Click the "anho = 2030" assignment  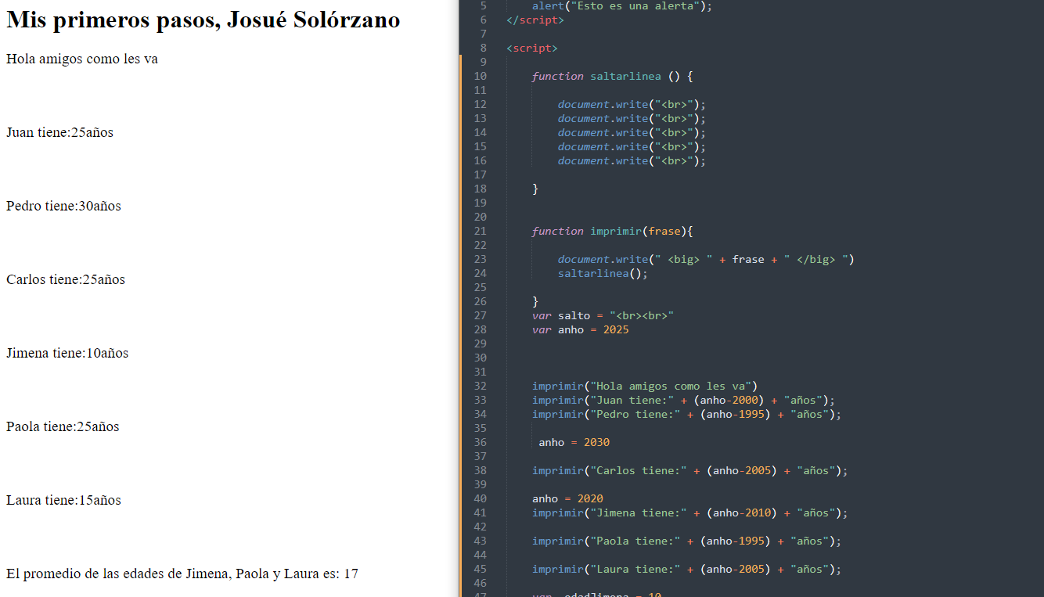[574, 442]
